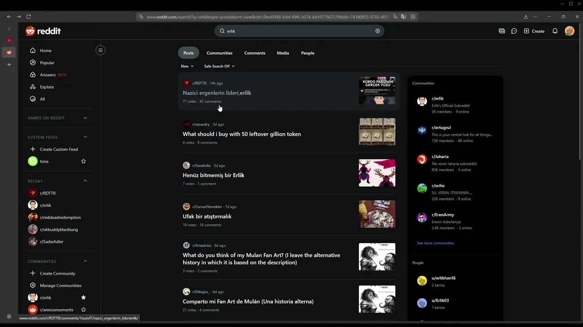This screenshot has height=327, width=583.
Task: Open Popular feed in the sidebar
Action: (x=47, y=63)
